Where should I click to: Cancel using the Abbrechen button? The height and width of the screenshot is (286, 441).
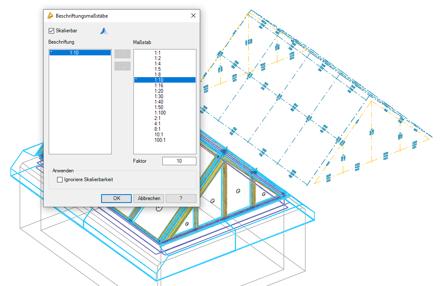coord(149,198)
